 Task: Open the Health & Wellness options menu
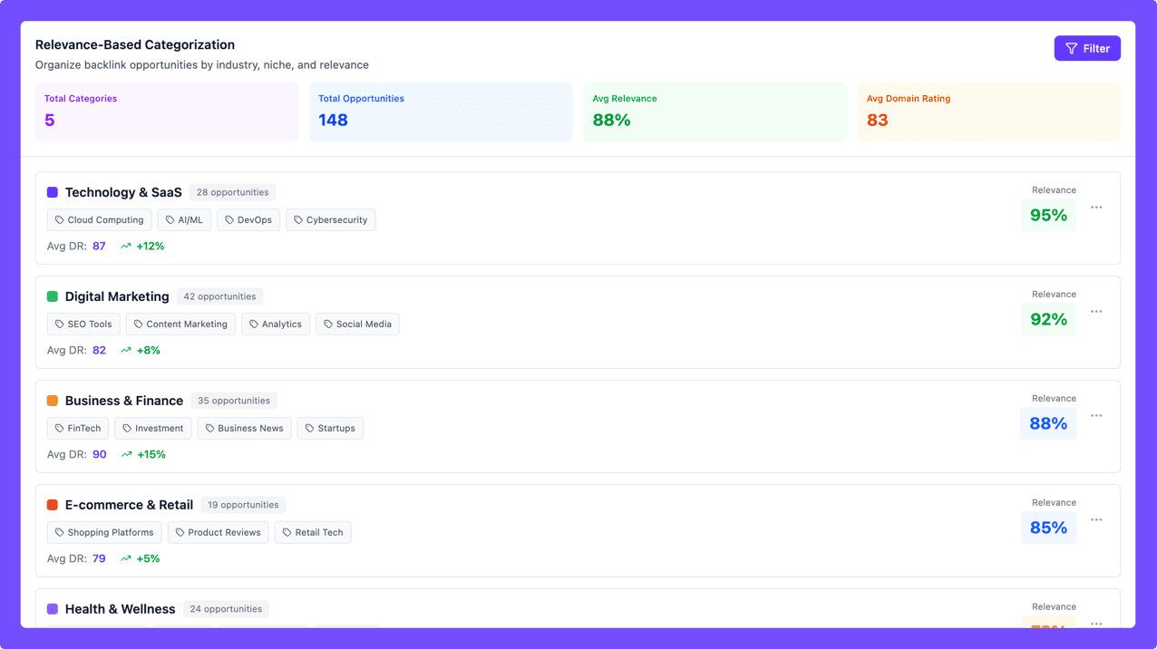coord(1096,624)
